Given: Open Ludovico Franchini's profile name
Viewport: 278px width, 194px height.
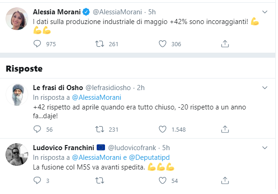Looking at the screenshot, I should (63, 148).
